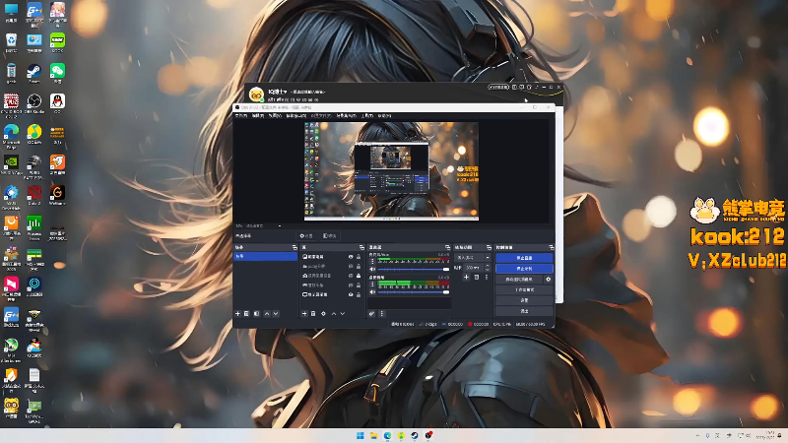The width and height of the screenshot is (788, 443).
Task: Toggle visibility of the display capture source
Action: (x=351, y=294)
